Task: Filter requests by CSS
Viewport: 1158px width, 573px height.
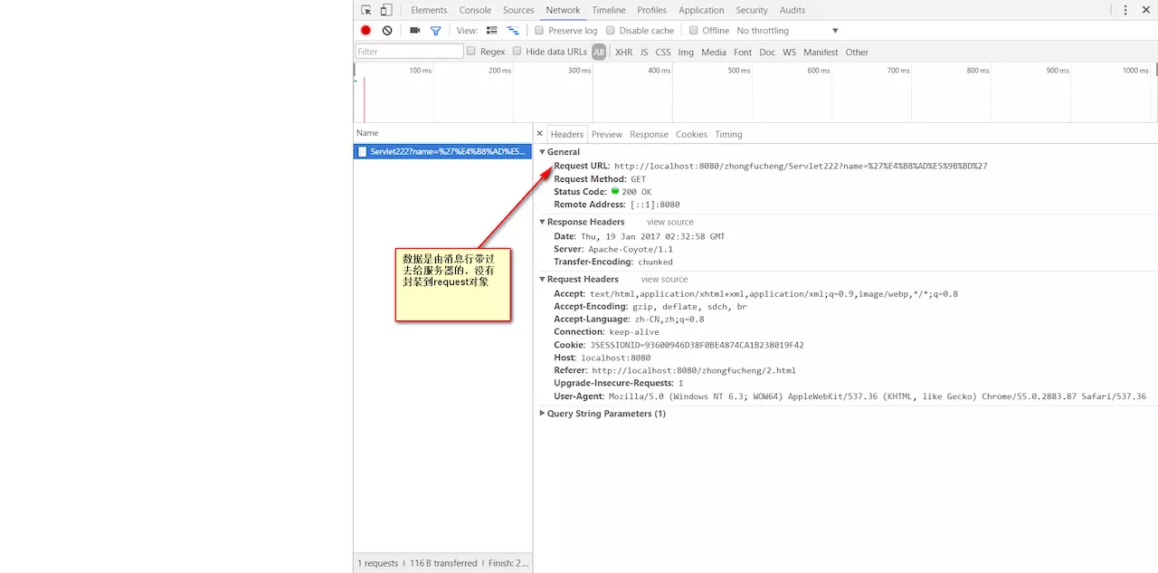Action: point(663,53)
